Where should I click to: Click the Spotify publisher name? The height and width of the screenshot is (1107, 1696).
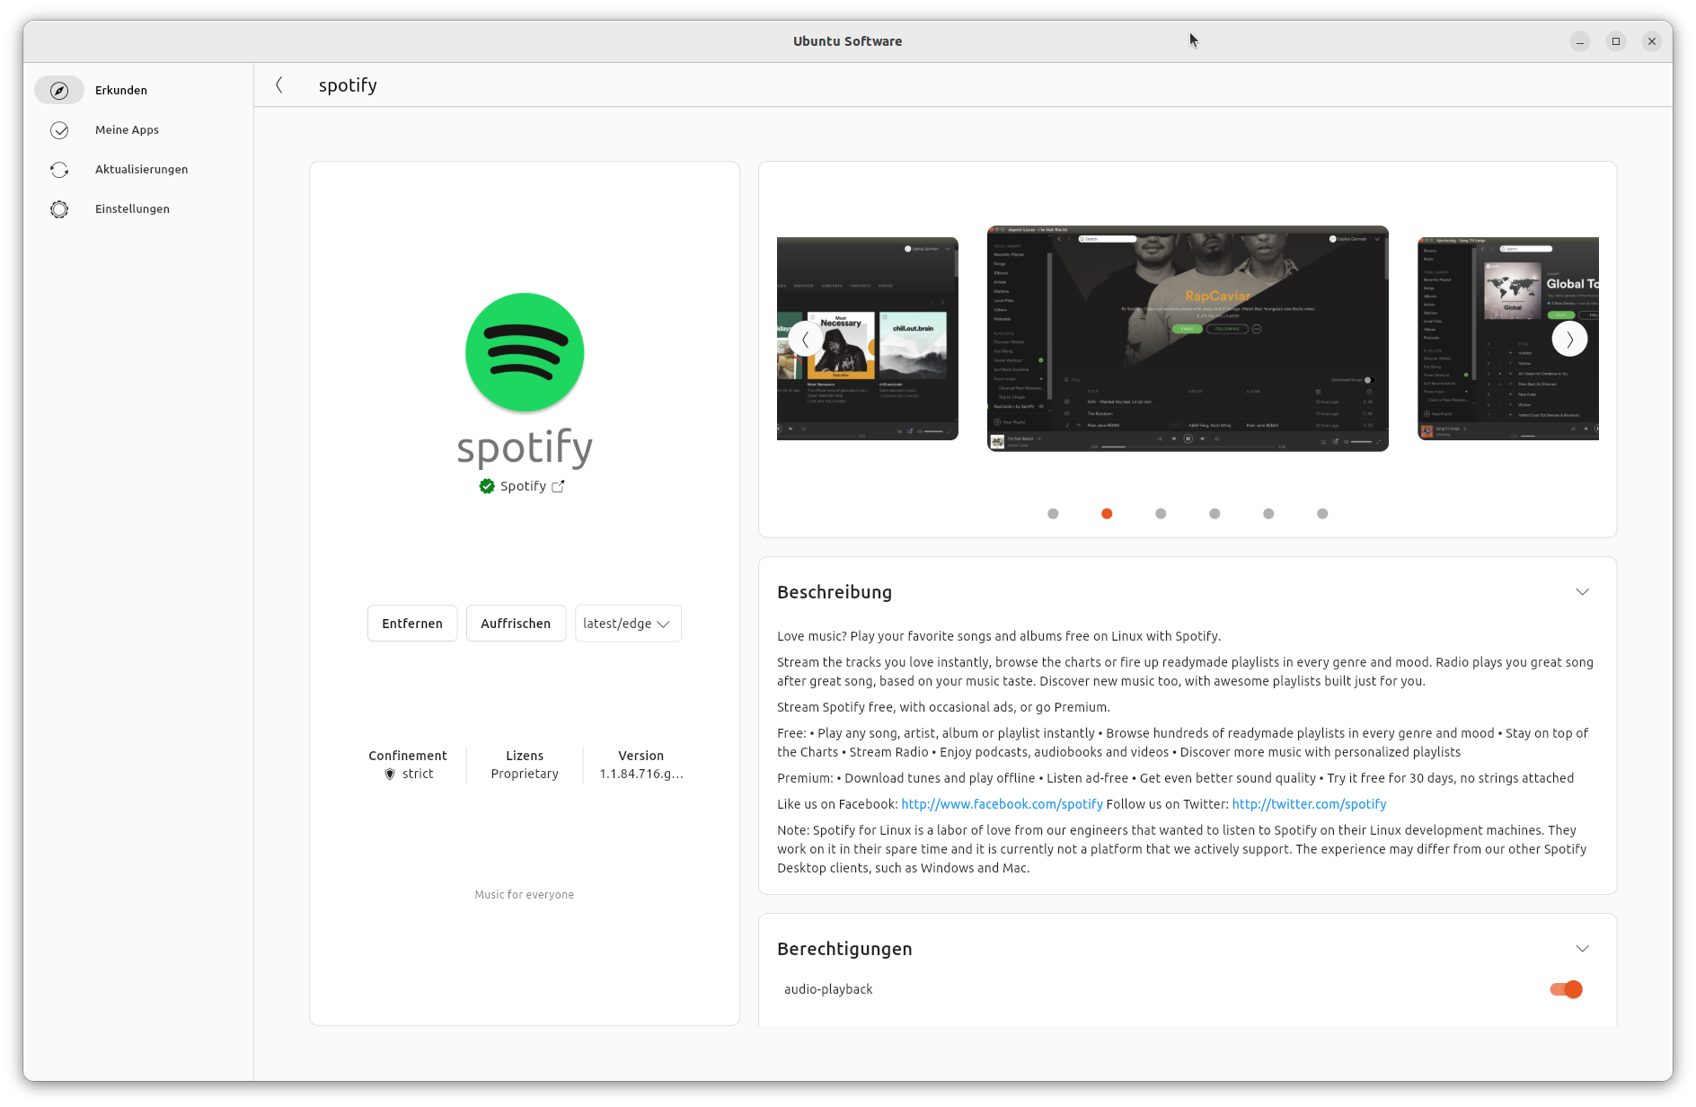(x=523, y=486)
